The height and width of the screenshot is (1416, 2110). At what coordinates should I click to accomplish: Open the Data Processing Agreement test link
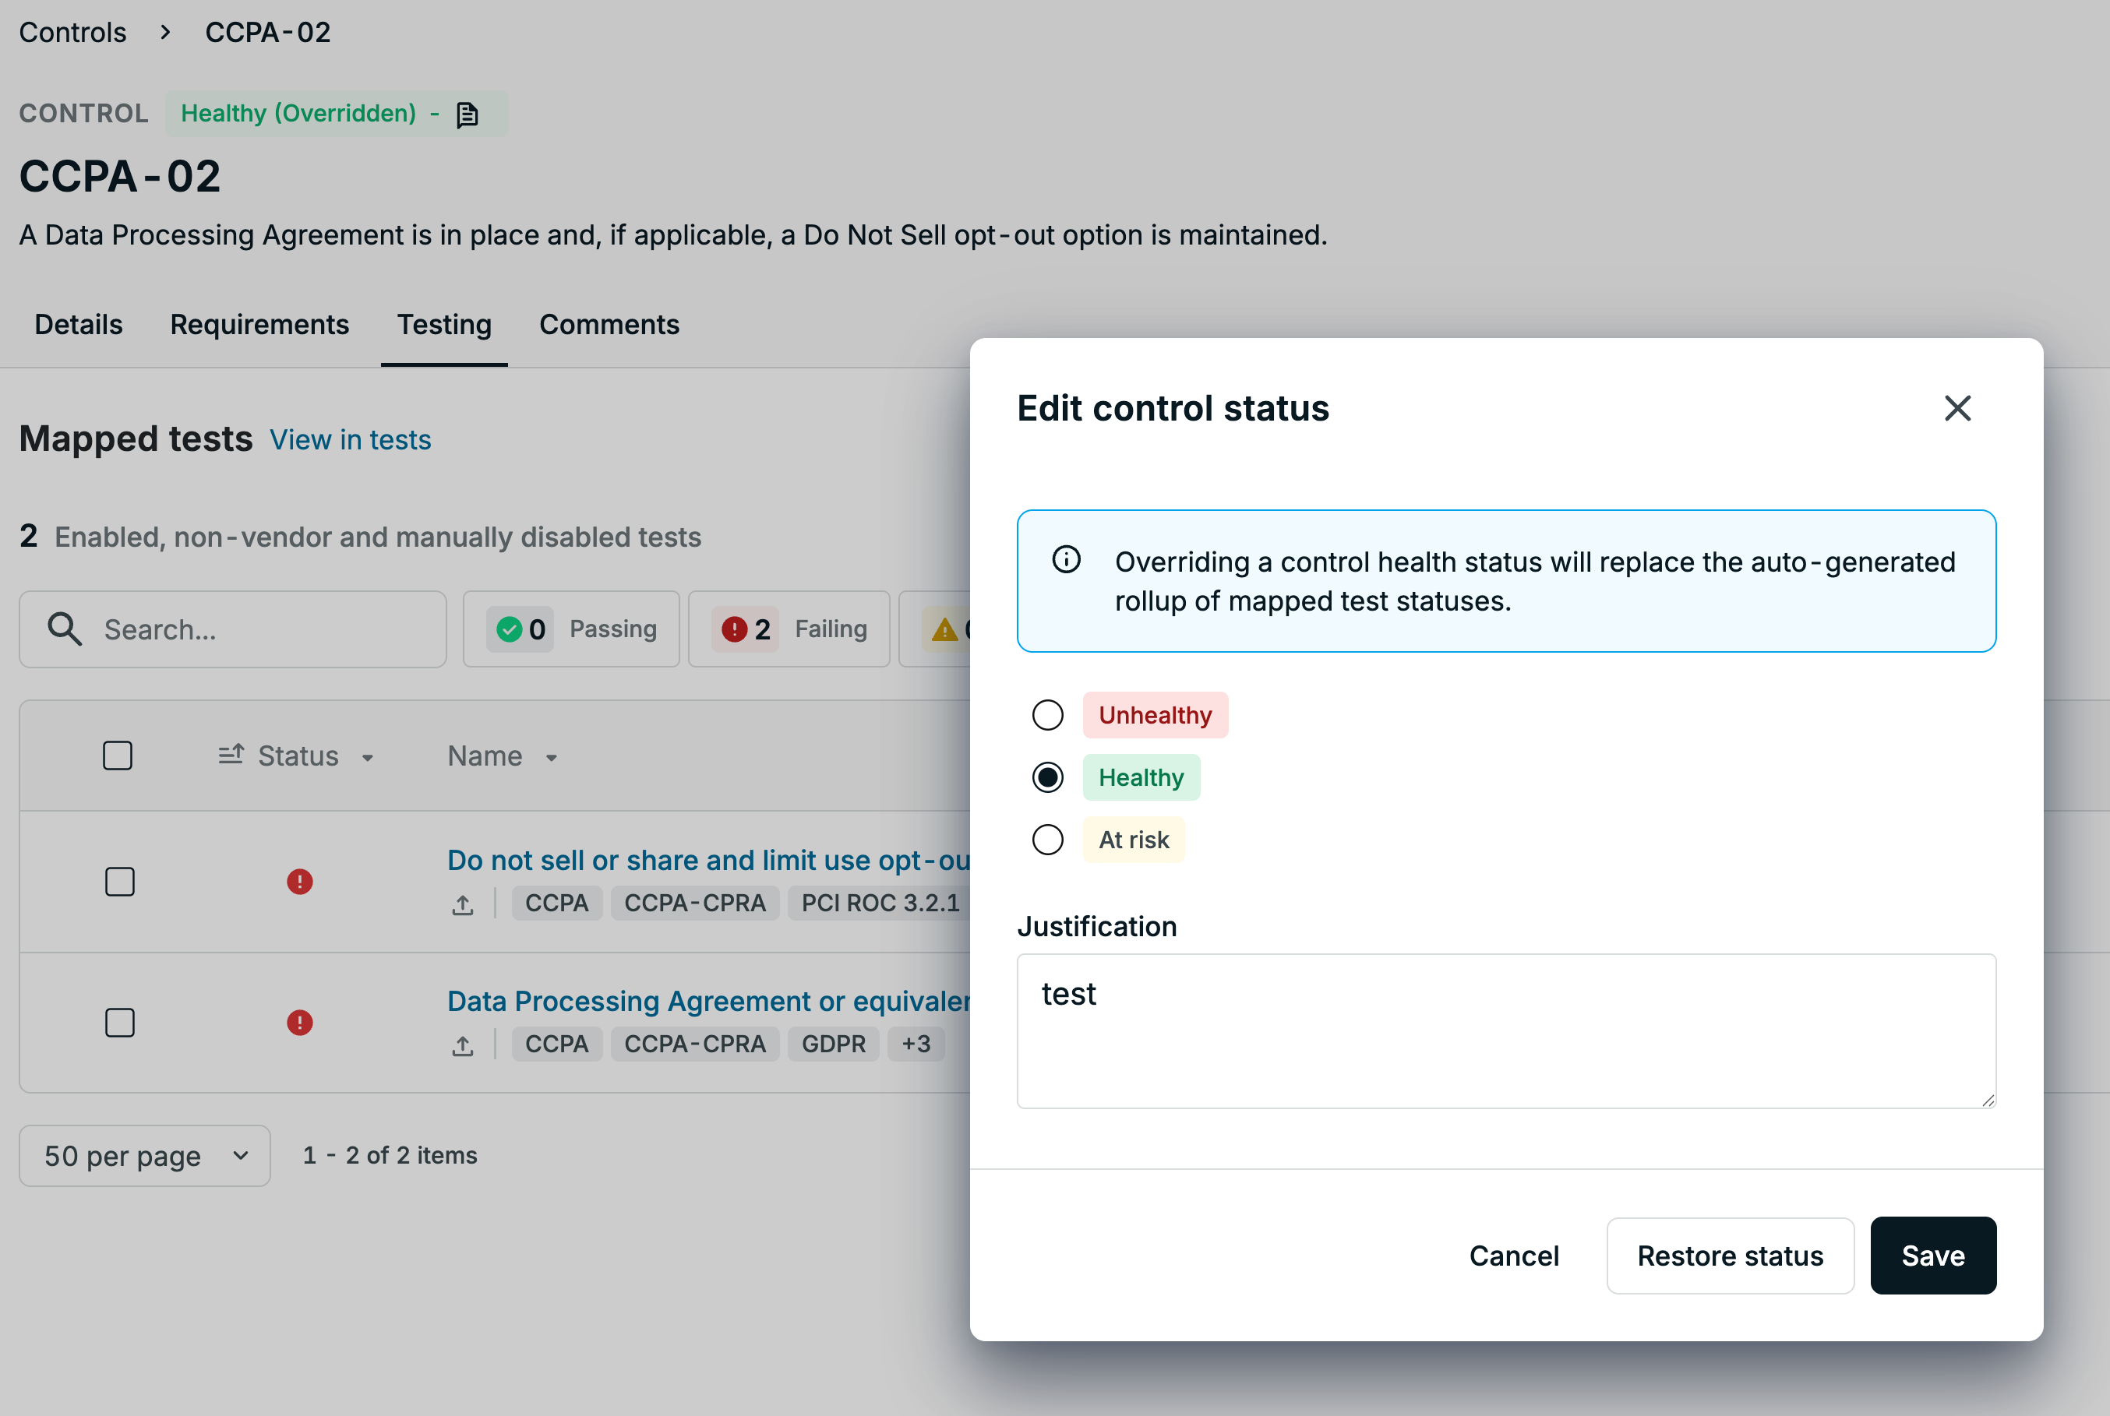coord(709,1001)
